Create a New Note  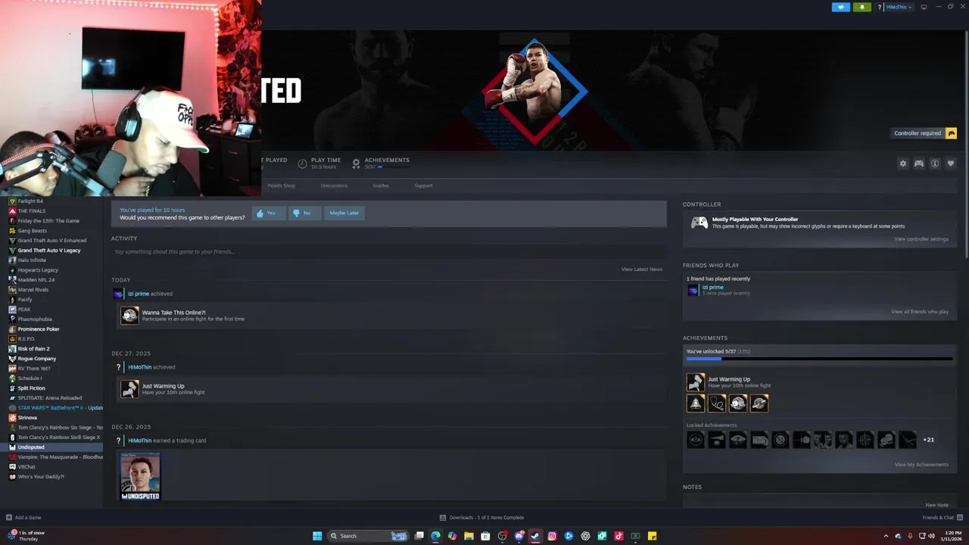tap(936, 505)
